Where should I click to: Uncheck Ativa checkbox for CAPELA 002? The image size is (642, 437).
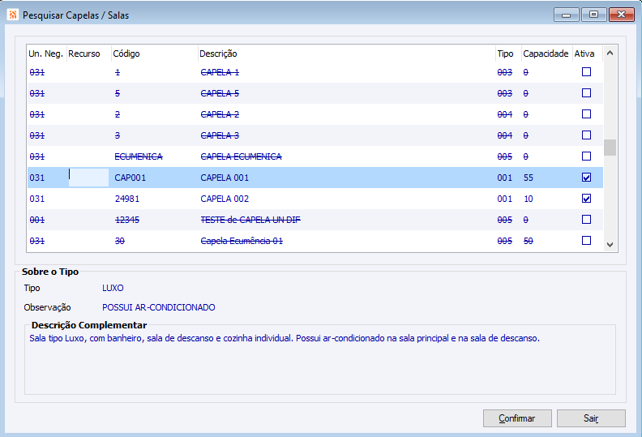click(586, 198)
